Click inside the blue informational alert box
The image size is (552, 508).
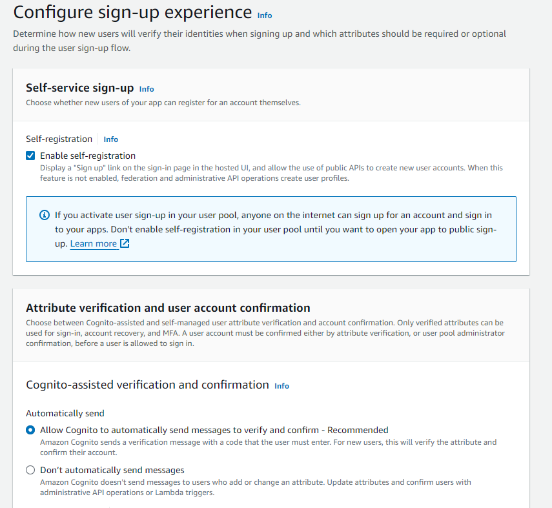click(x=271, y=229)
